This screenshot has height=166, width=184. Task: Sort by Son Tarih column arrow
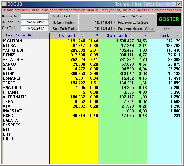point(131,35)
